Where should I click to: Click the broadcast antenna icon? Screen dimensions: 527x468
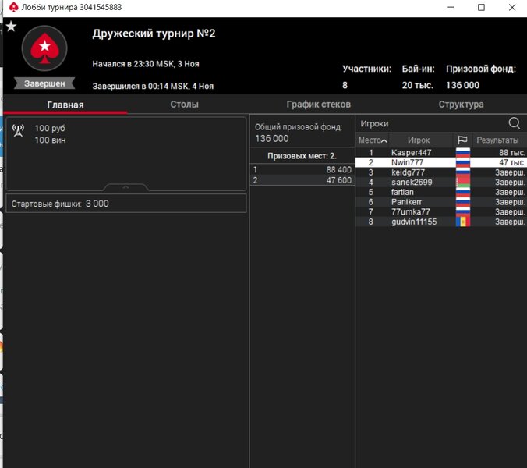pos(19,130)
